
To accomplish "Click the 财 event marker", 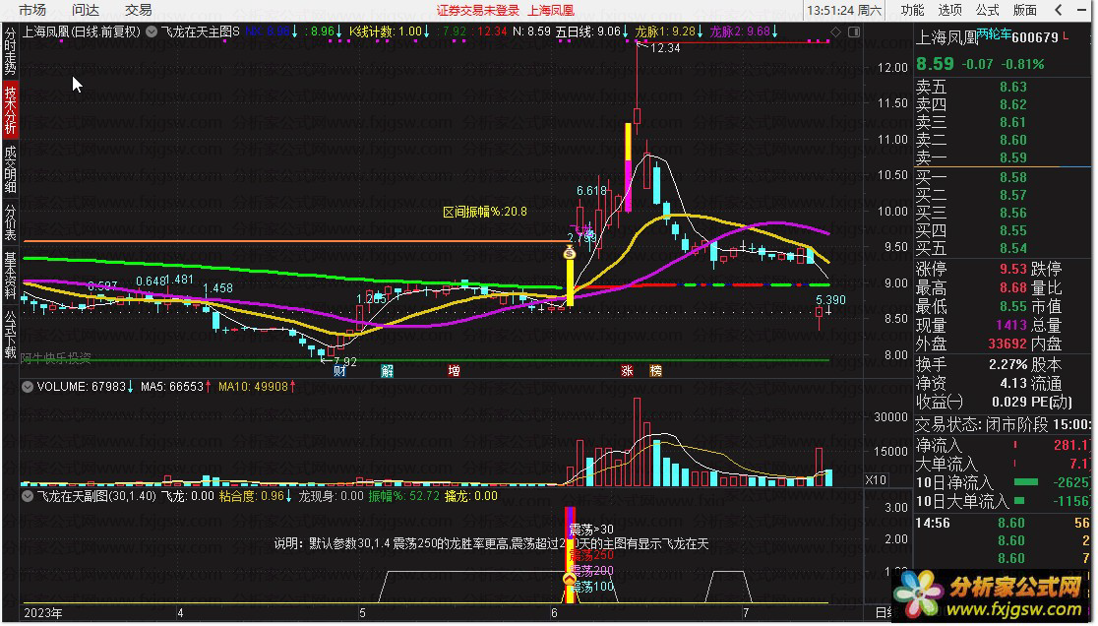I will (x=339, y=371).
